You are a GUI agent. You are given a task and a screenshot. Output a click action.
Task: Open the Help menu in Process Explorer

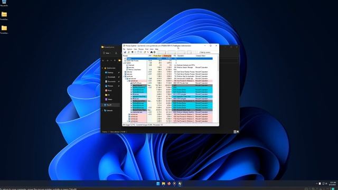coord(156,49)
